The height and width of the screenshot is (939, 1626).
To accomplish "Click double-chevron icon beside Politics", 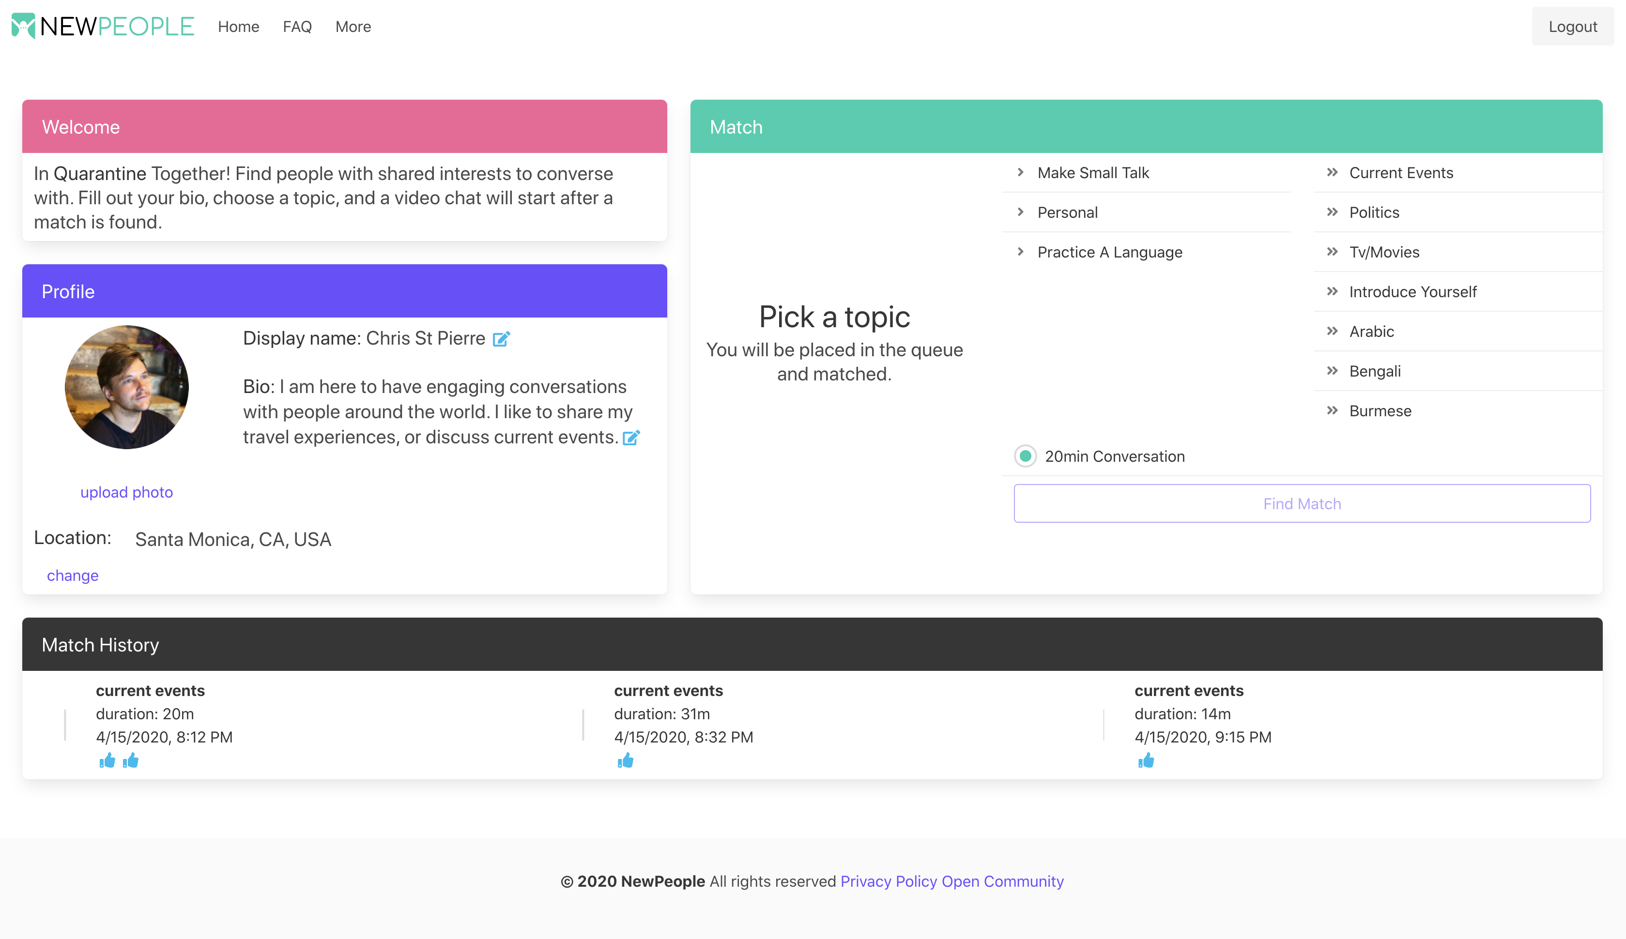I will pos(1332,212).
